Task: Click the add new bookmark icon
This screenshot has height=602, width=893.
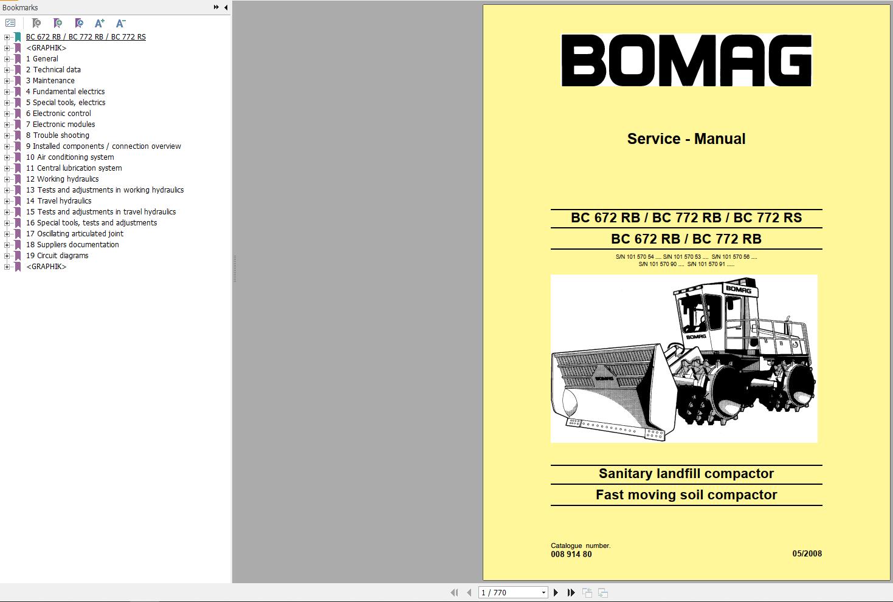Action: pyautogui.click(x=58, y=23)
